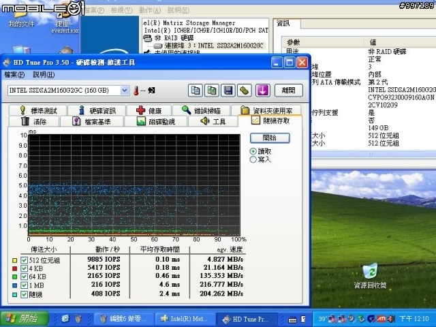This screenshot has height=327, width=436.
Task: Select the 讀取 read radio button
Action: (253, 151)
